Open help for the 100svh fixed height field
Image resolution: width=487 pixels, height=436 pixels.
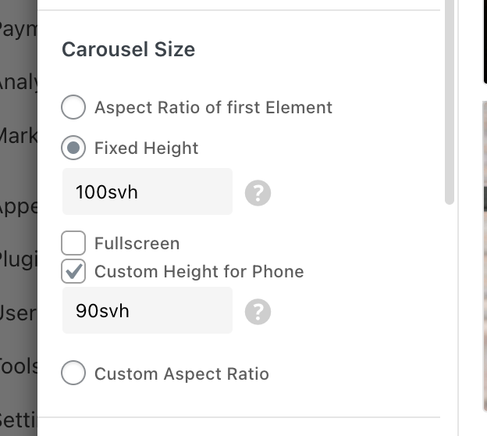pyautogui.click(x=258, y=192)
